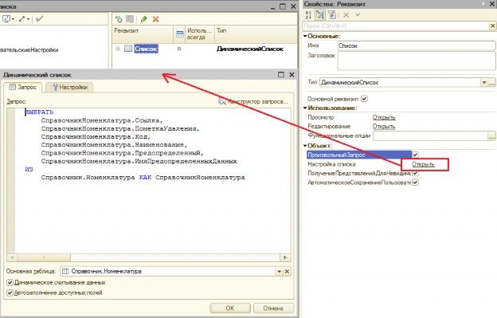Open dropdown arrow beside diagonal arrows icon
This screenshot has width=497, height=318.
pos(28,19)
